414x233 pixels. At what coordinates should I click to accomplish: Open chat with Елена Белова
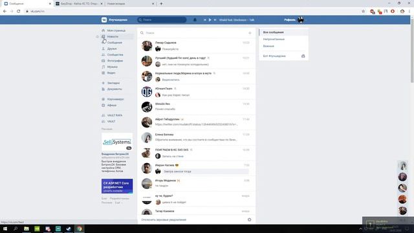click(x=196, y=138)
